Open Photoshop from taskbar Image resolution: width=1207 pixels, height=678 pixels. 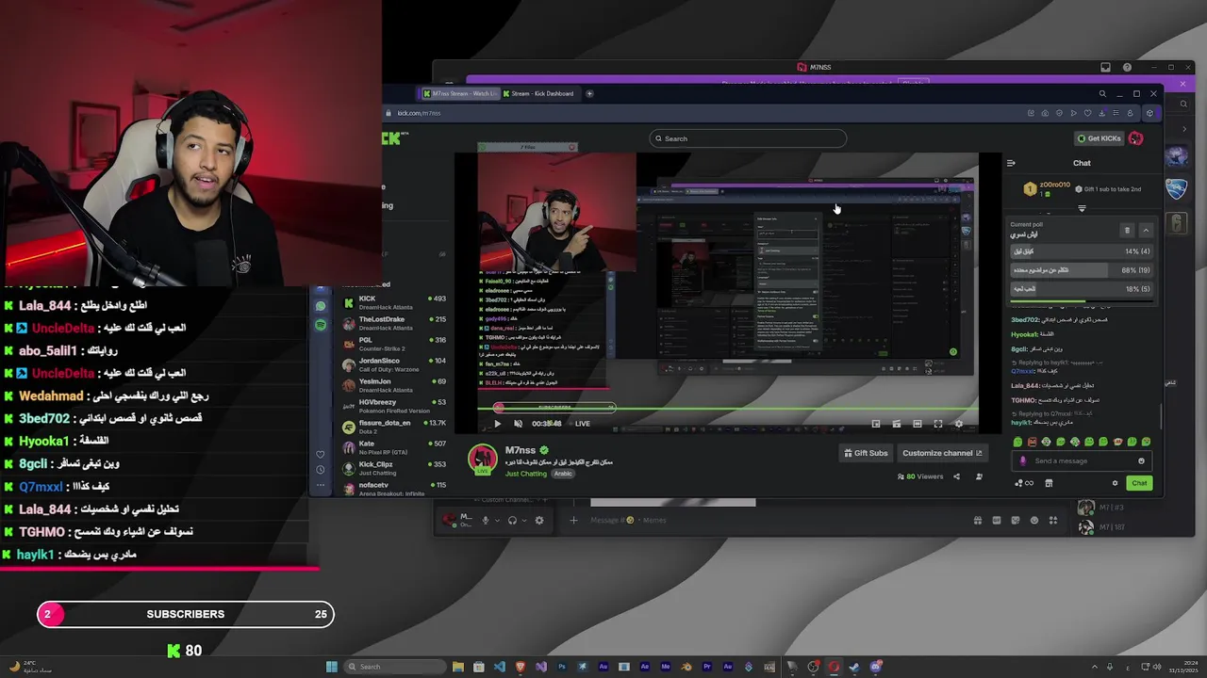pos(562,667)
